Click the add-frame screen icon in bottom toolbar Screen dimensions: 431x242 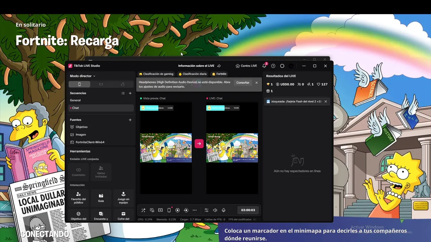click(x=160, y=210)
